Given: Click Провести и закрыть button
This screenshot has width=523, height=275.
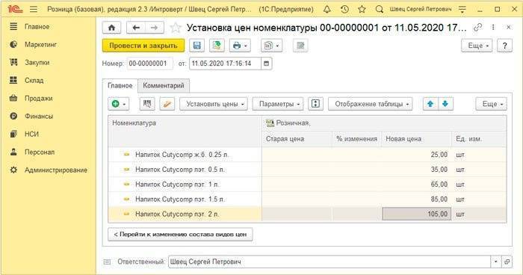Looking at the screenshot, I should 143,46.
